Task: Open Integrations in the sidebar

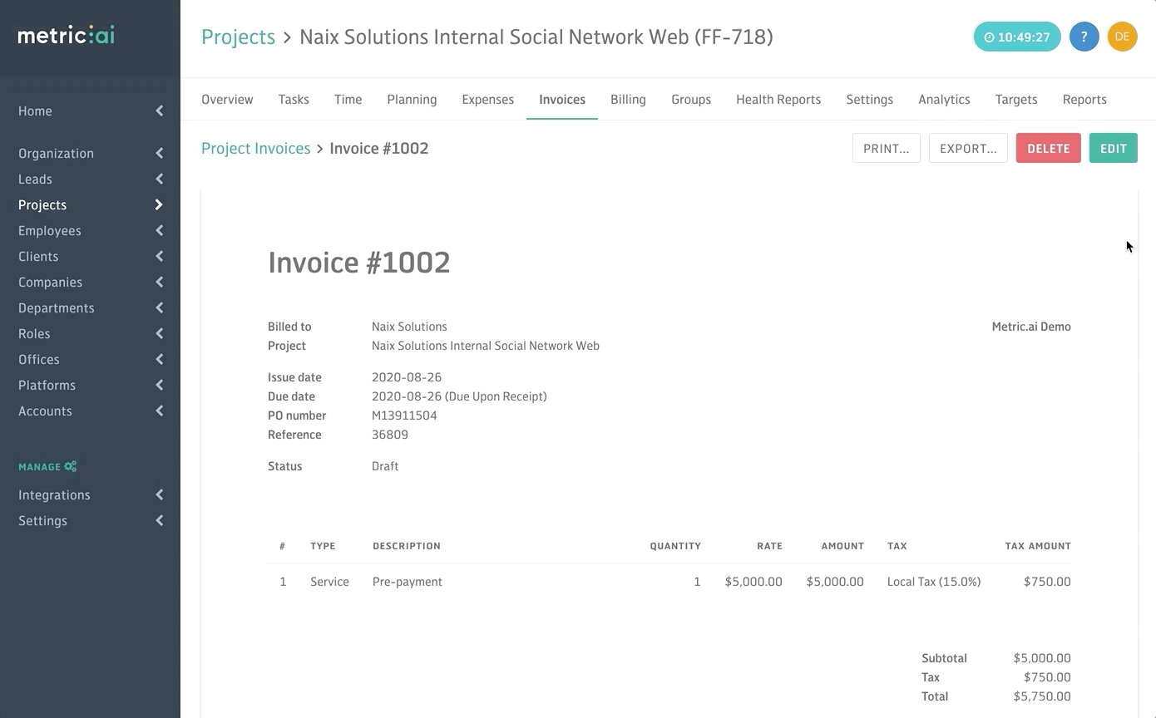Action: click(x=54, y=494)
